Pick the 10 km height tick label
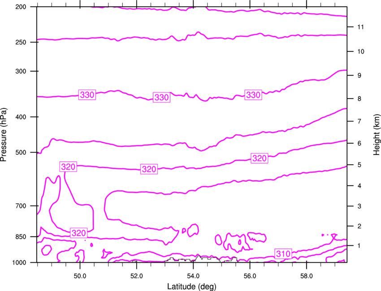381x291 pixels. (360, 51)
